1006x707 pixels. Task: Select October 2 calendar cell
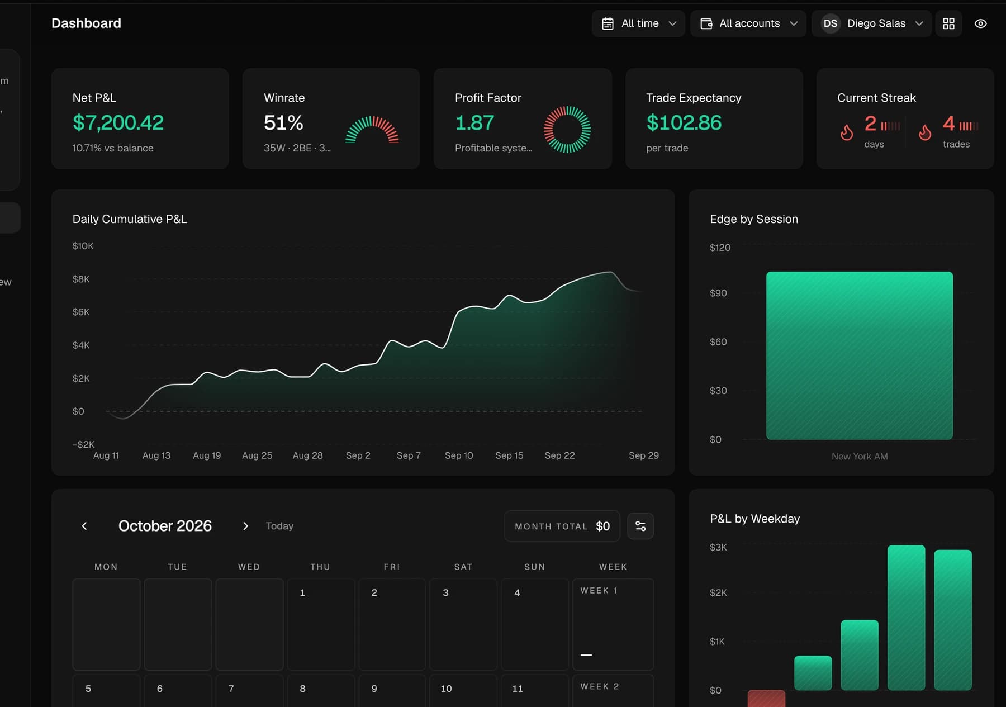tap(392, 624)
